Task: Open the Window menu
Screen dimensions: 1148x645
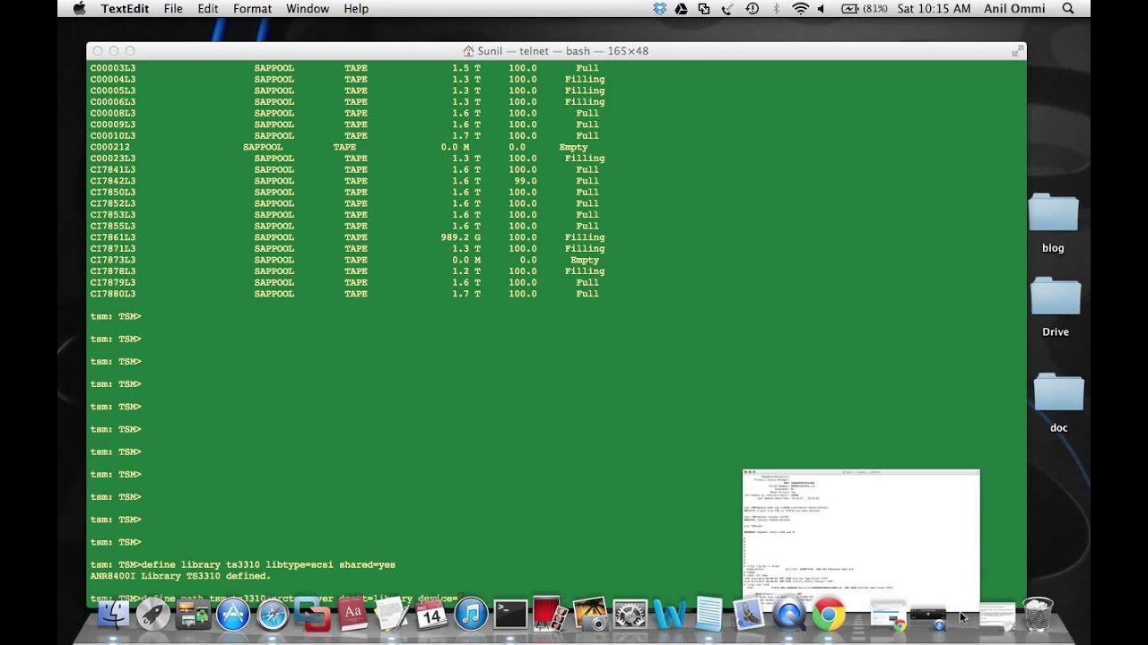Action: tap(308, 8)
